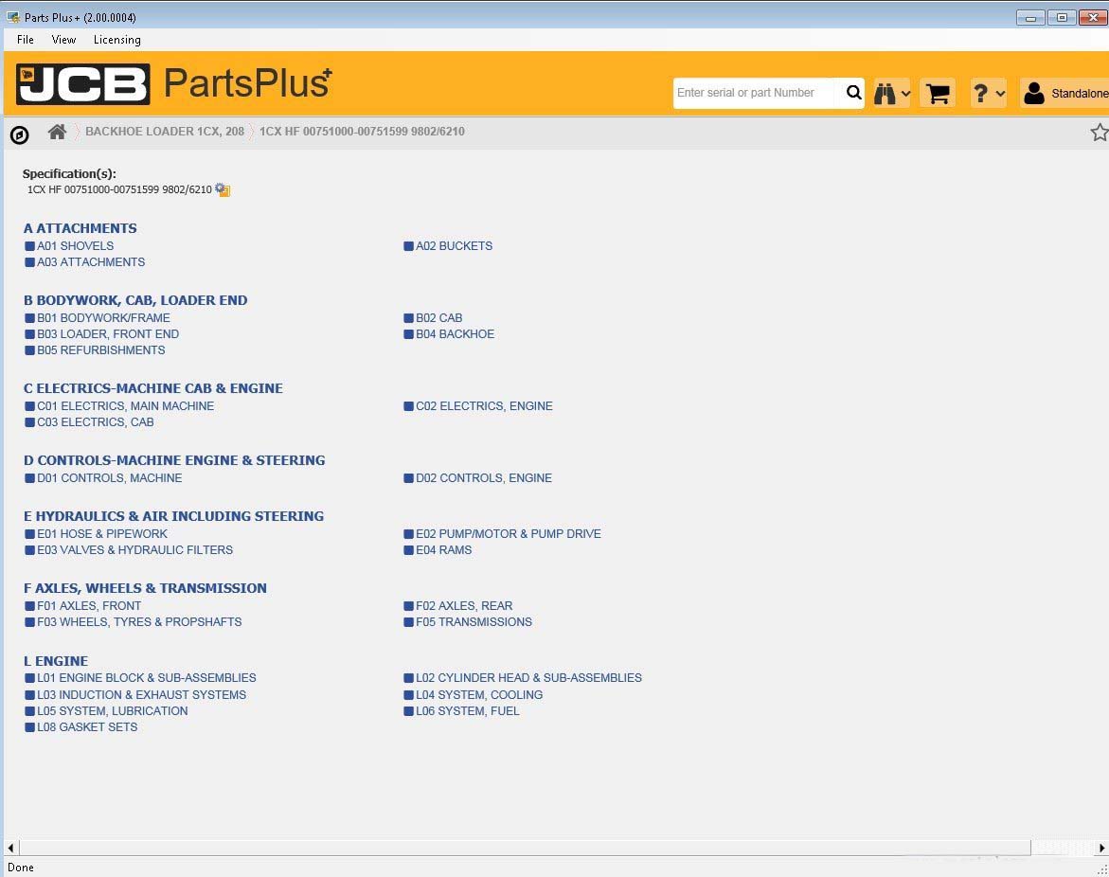Image resolution: width=1109 pixels, height=877 pixels.
Task: Click the JCB logo
Action: (83, 84)
